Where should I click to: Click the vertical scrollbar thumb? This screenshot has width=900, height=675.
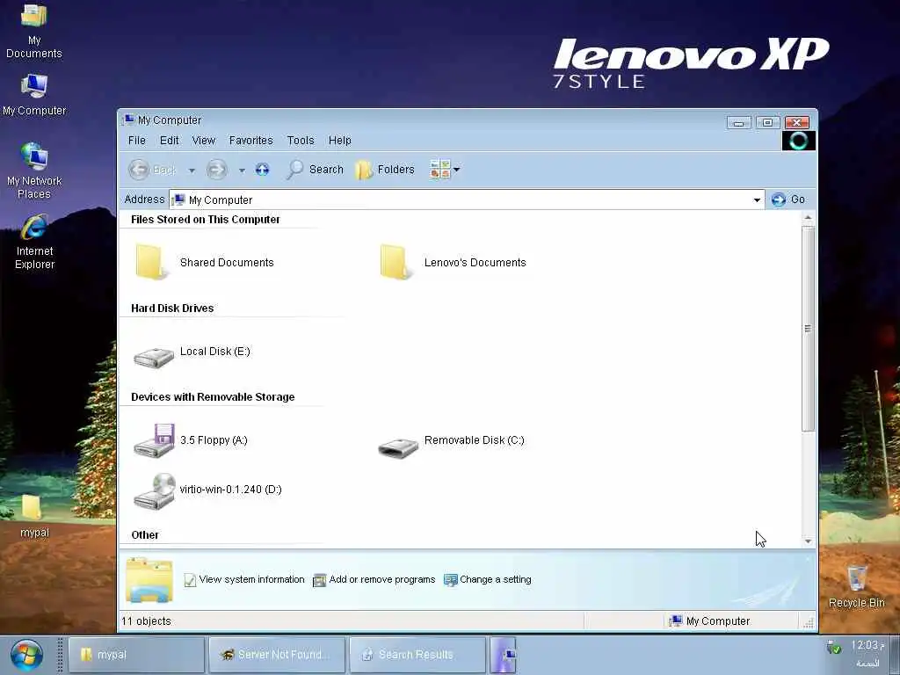click(808, 329)
